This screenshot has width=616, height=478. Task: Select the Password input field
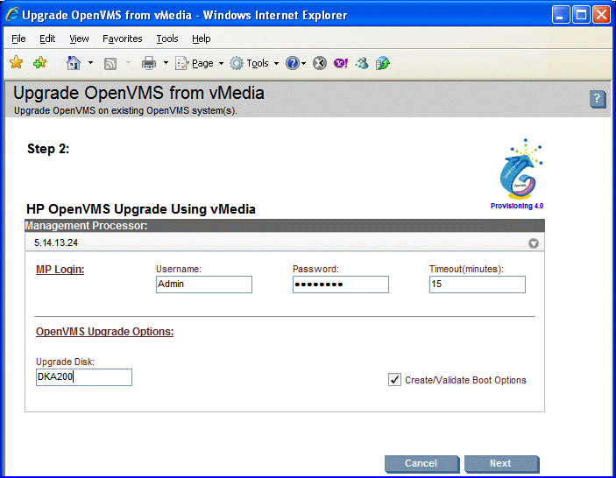[340, 285]
